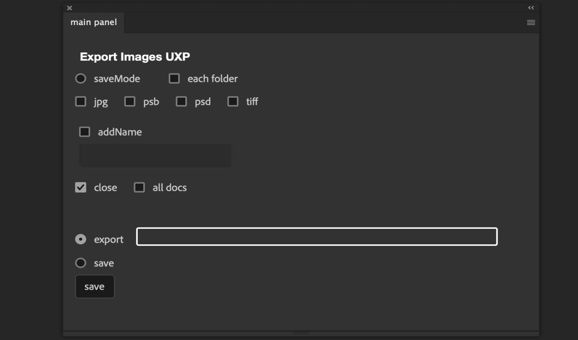Select the save radio button
This screenshot has width=578, height=340.
(x=80, y=263)
